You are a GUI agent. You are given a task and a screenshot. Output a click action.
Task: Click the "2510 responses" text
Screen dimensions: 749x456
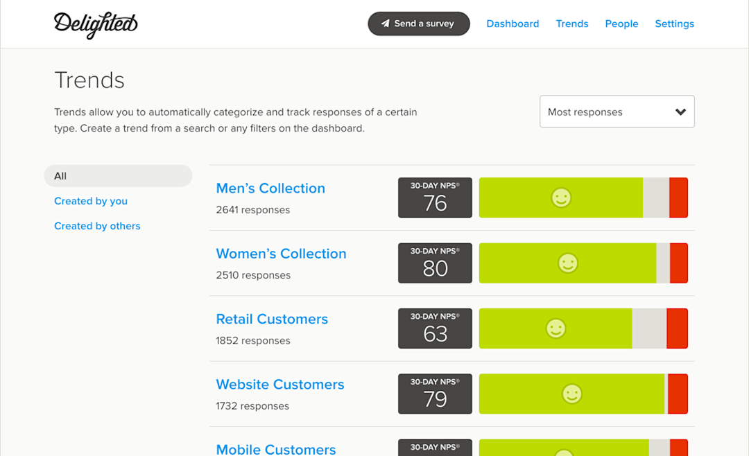point(253,276)
